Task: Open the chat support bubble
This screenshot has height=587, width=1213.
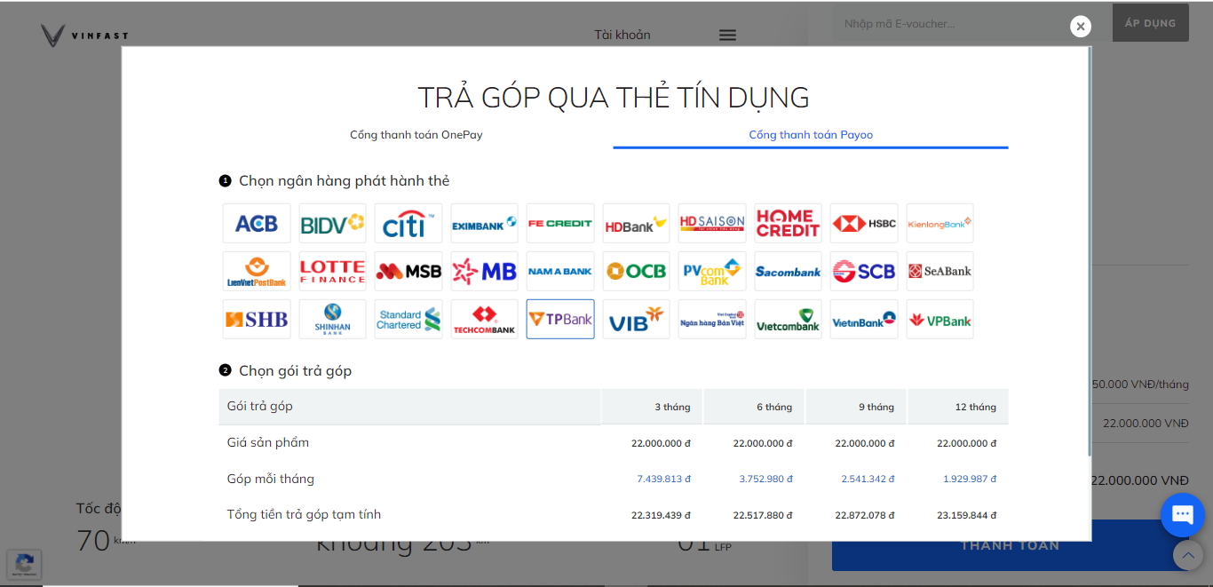Action: click(x=1182, y=515)
